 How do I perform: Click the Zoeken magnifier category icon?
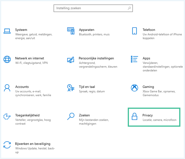(71, 116)
